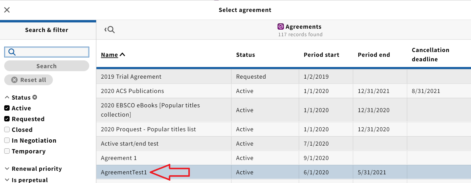This screenshot has width=471, height=183.
Task: Click the magnifier icon in search box
Action: (x=12, y=52)
